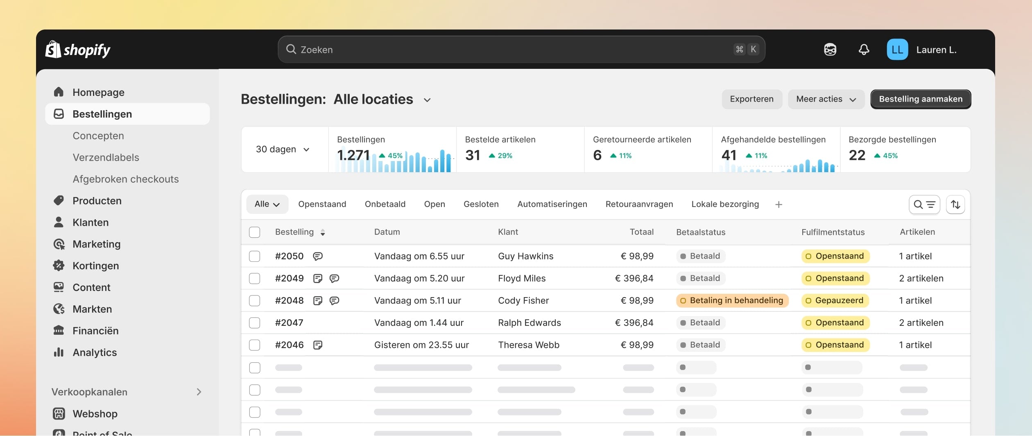Open the Meer acties dropdown

[826, 99]
